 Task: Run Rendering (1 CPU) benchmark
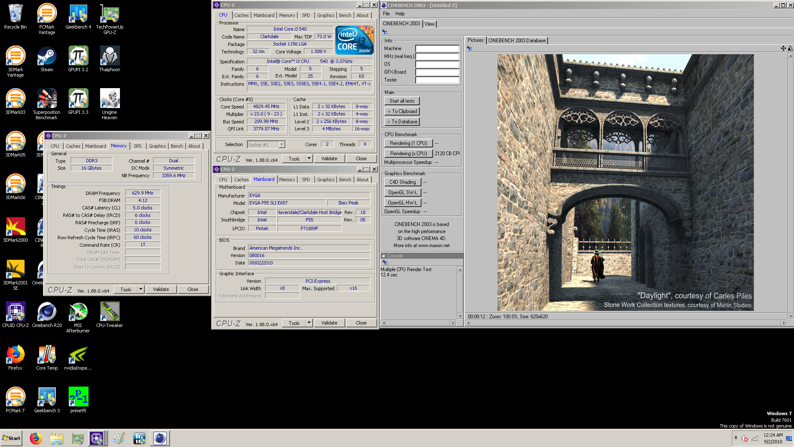point(409,143)
